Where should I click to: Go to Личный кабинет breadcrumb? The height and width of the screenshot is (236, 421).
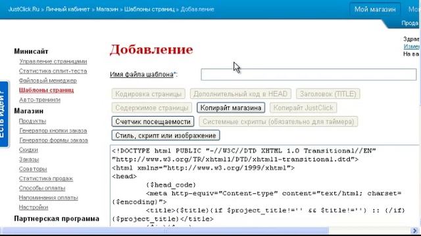68,9
